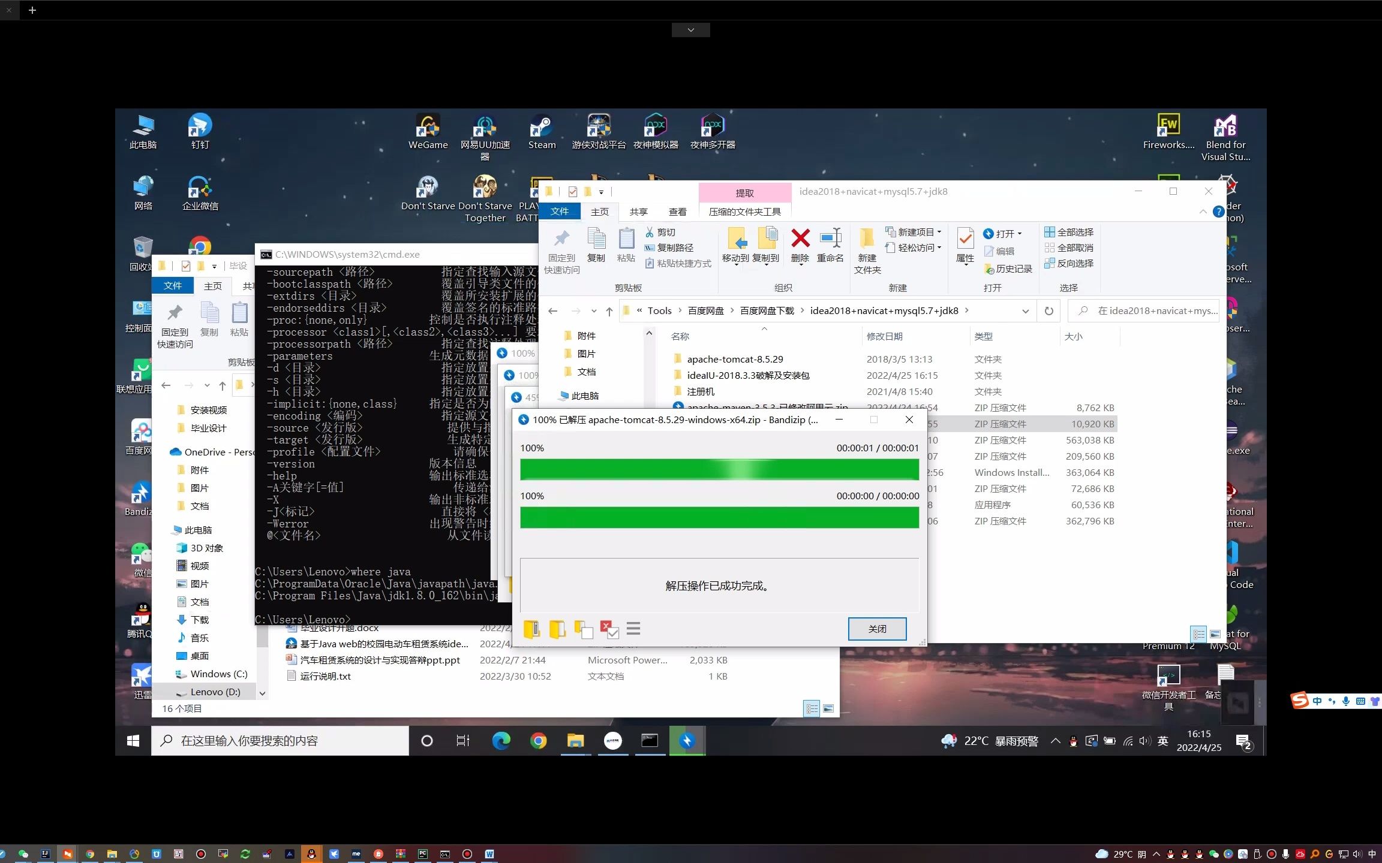Collapse the ribbon with the chevron arrow

pyautogui.click(x=1203, y=212)
